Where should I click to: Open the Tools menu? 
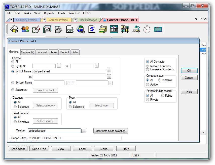(x=61, y=13)
